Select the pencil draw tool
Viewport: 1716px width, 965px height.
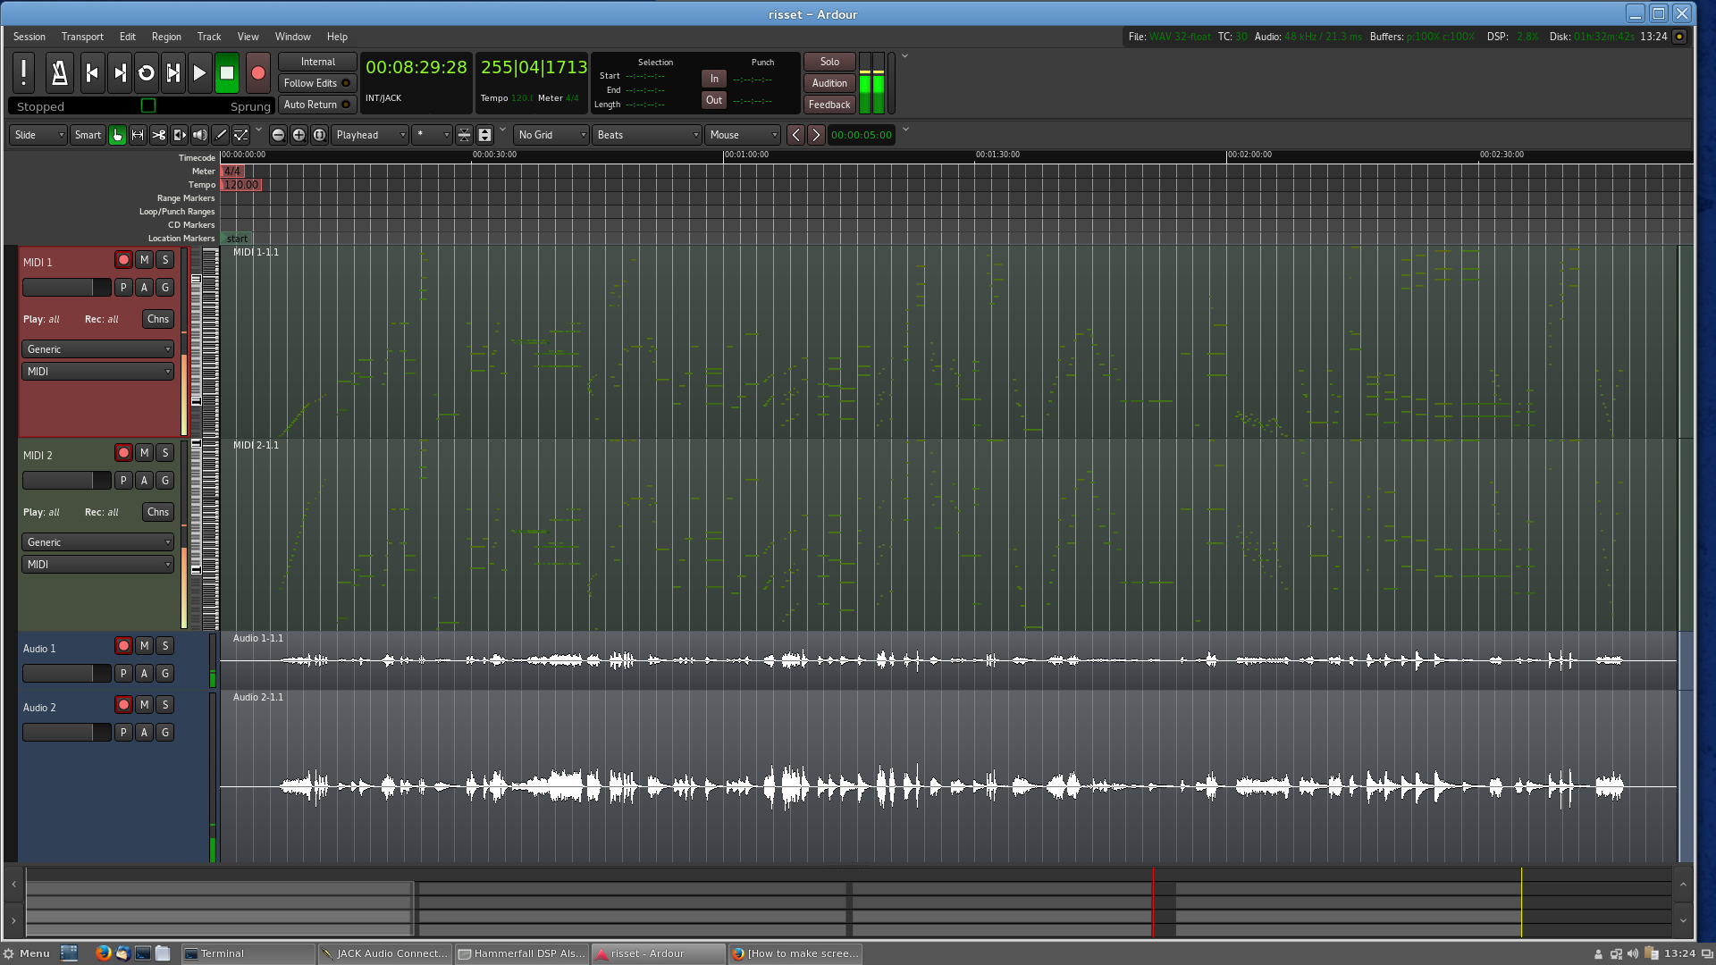coord(221,135)
